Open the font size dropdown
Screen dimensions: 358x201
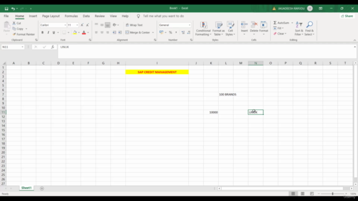pos(77,25)
